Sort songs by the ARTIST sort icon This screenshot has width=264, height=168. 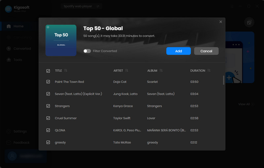point(127,70)
